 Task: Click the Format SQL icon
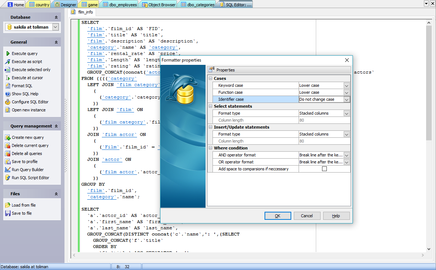coord(8,86)
